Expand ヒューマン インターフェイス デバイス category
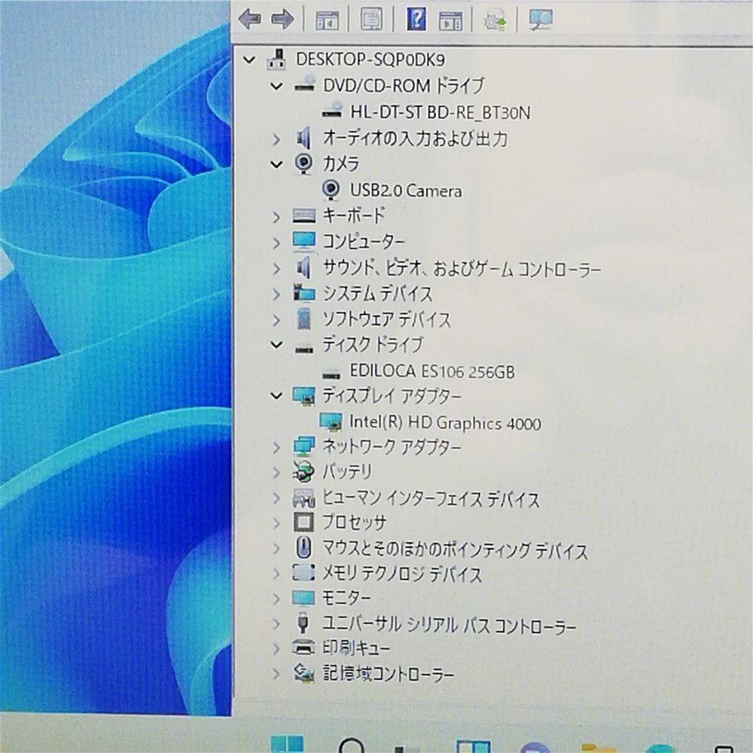This screenshot has height=753, width=753. pos(276,498)
